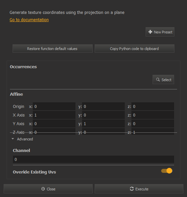Click the X Axis z value field
This screenshot has height=197, width=187.
(153, 115)
